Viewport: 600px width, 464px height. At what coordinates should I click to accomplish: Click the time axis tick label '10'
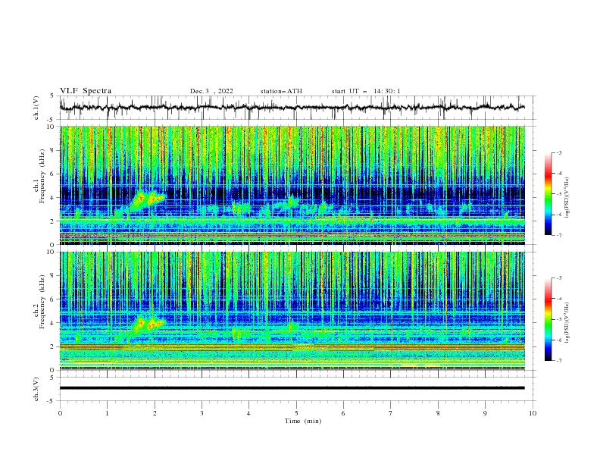pos(533,413)
